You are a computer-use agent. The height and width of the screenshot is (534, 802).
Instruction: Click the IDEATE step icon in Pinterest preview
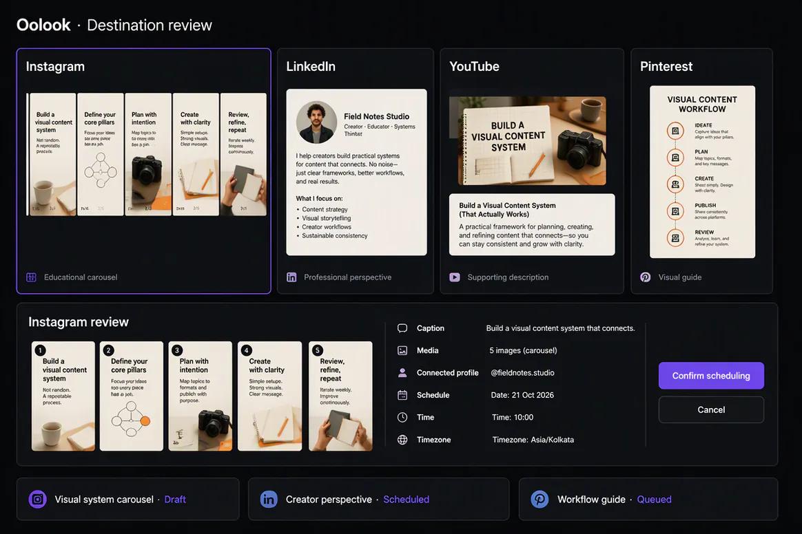[675, 131]
